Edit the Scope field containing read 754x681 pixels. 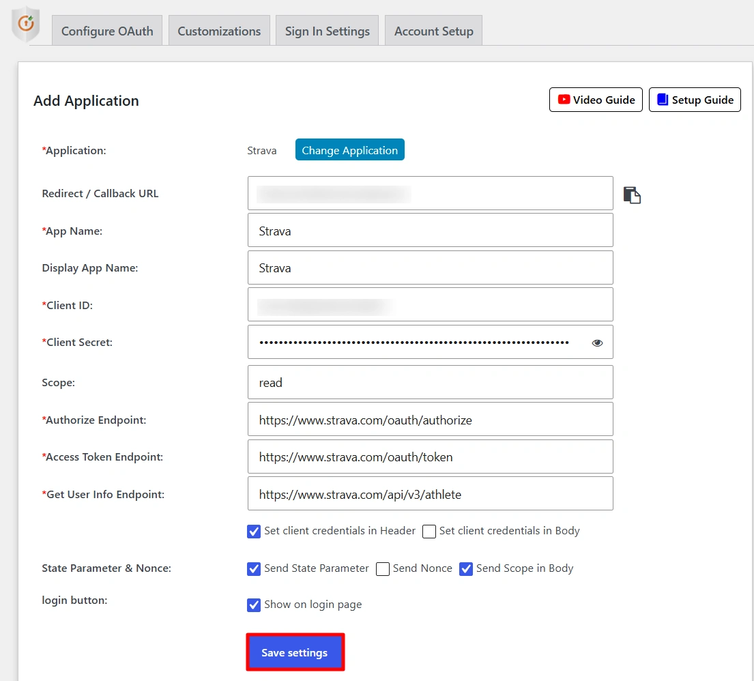[x=431, y=382]
